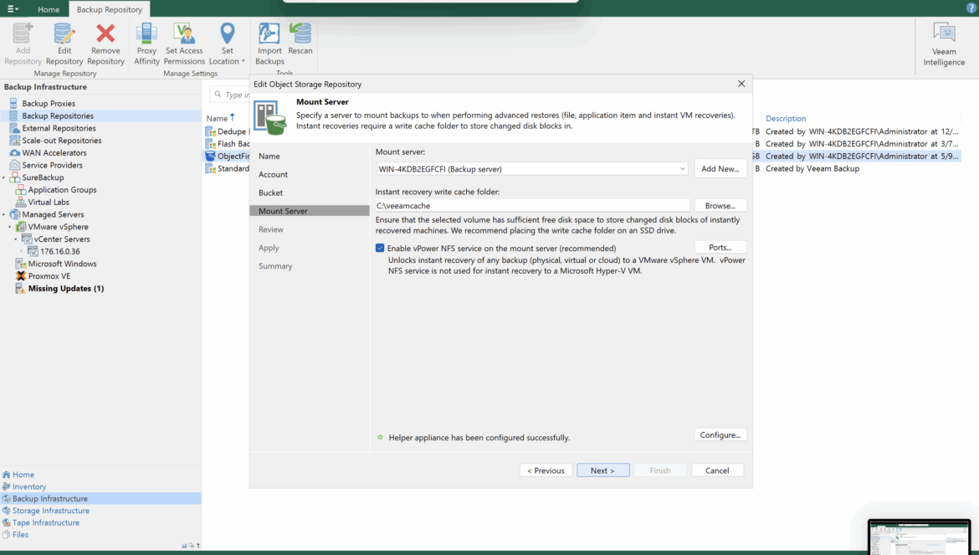Image resolution: width=979 pixels, height=555 pixels.
Task: Click the Configure... button
Action: pos(720,435)
